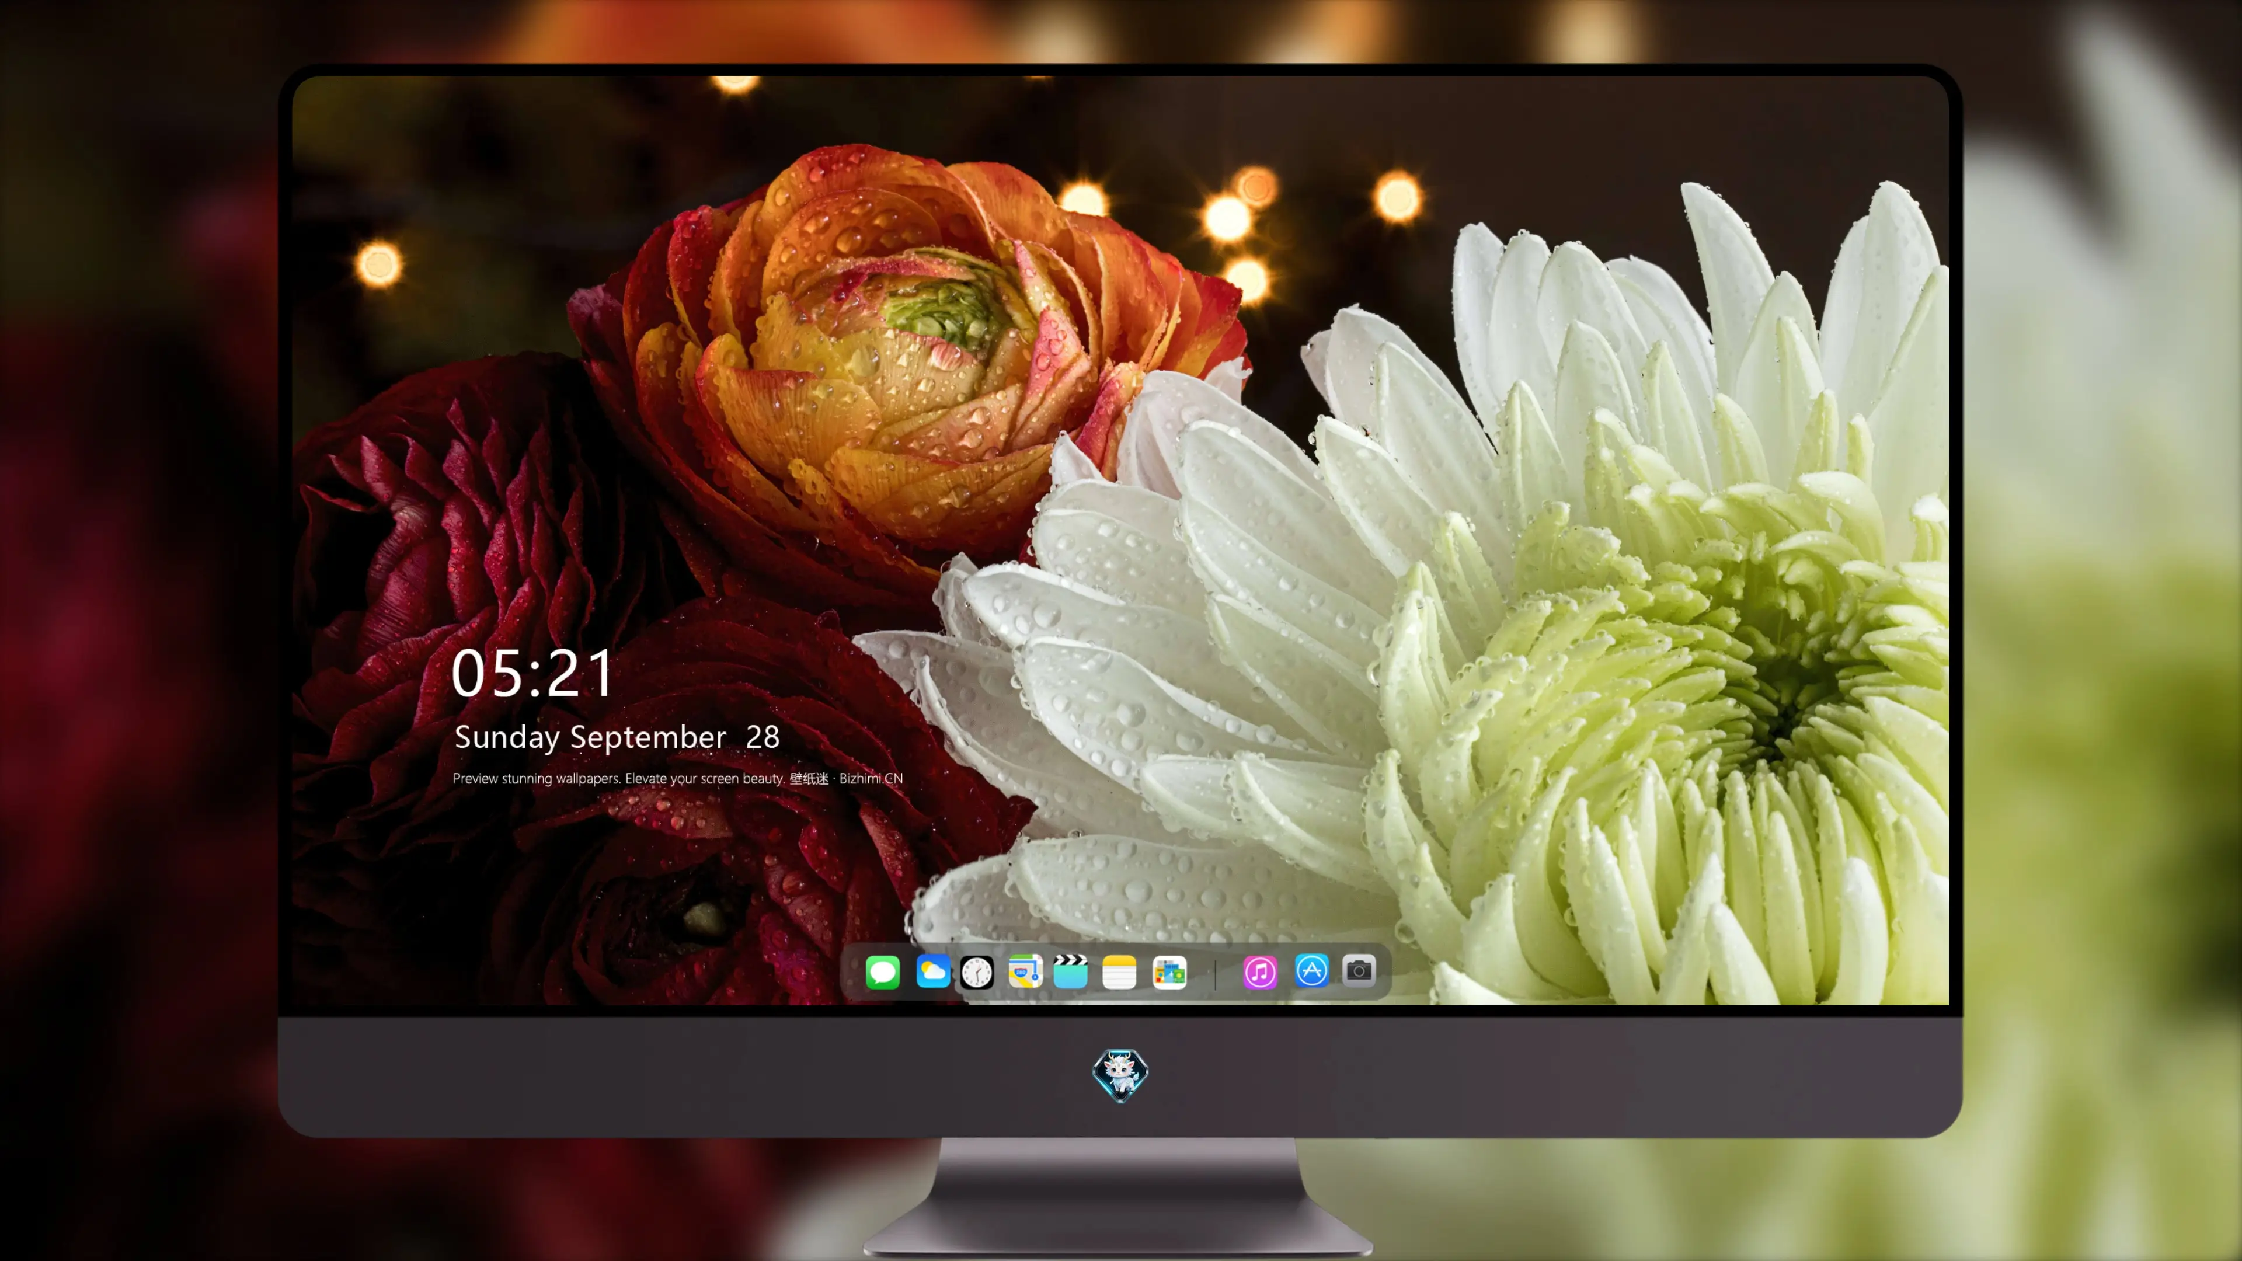2242x1261 pixels.
Task: Launch the pink iTunes Store icon
Action: click(x=1261, y=972)
